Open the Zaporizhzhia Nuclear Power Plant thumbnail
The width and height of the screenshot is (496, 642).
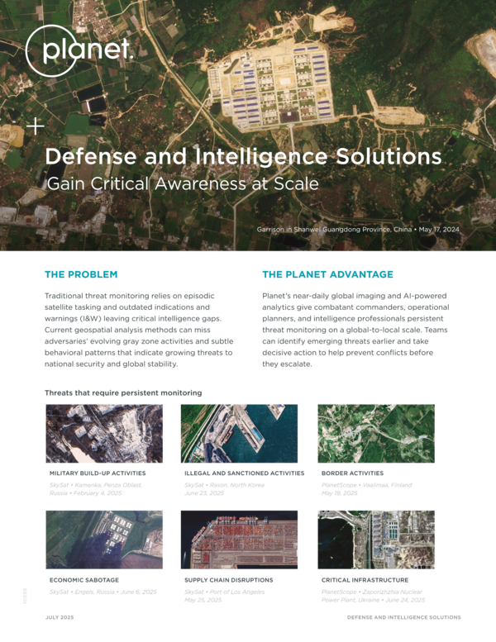[376, 540]
